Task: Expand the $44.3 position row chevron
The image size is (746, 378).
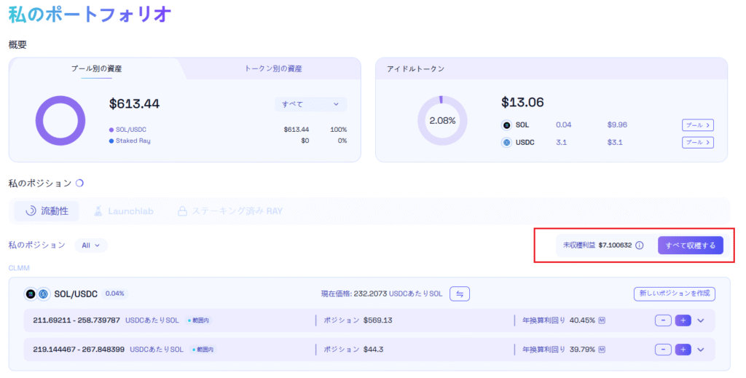Action: click(x=702, y=350)
